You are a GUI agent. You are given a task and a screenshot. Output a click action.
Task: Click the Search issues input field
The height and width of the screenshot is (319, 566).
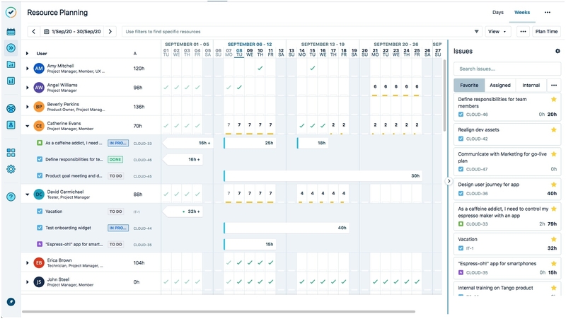pyautogui.click(x=507, y=69)
